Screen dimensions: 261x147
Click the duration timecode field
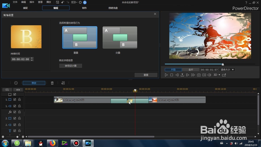point(20,59)
